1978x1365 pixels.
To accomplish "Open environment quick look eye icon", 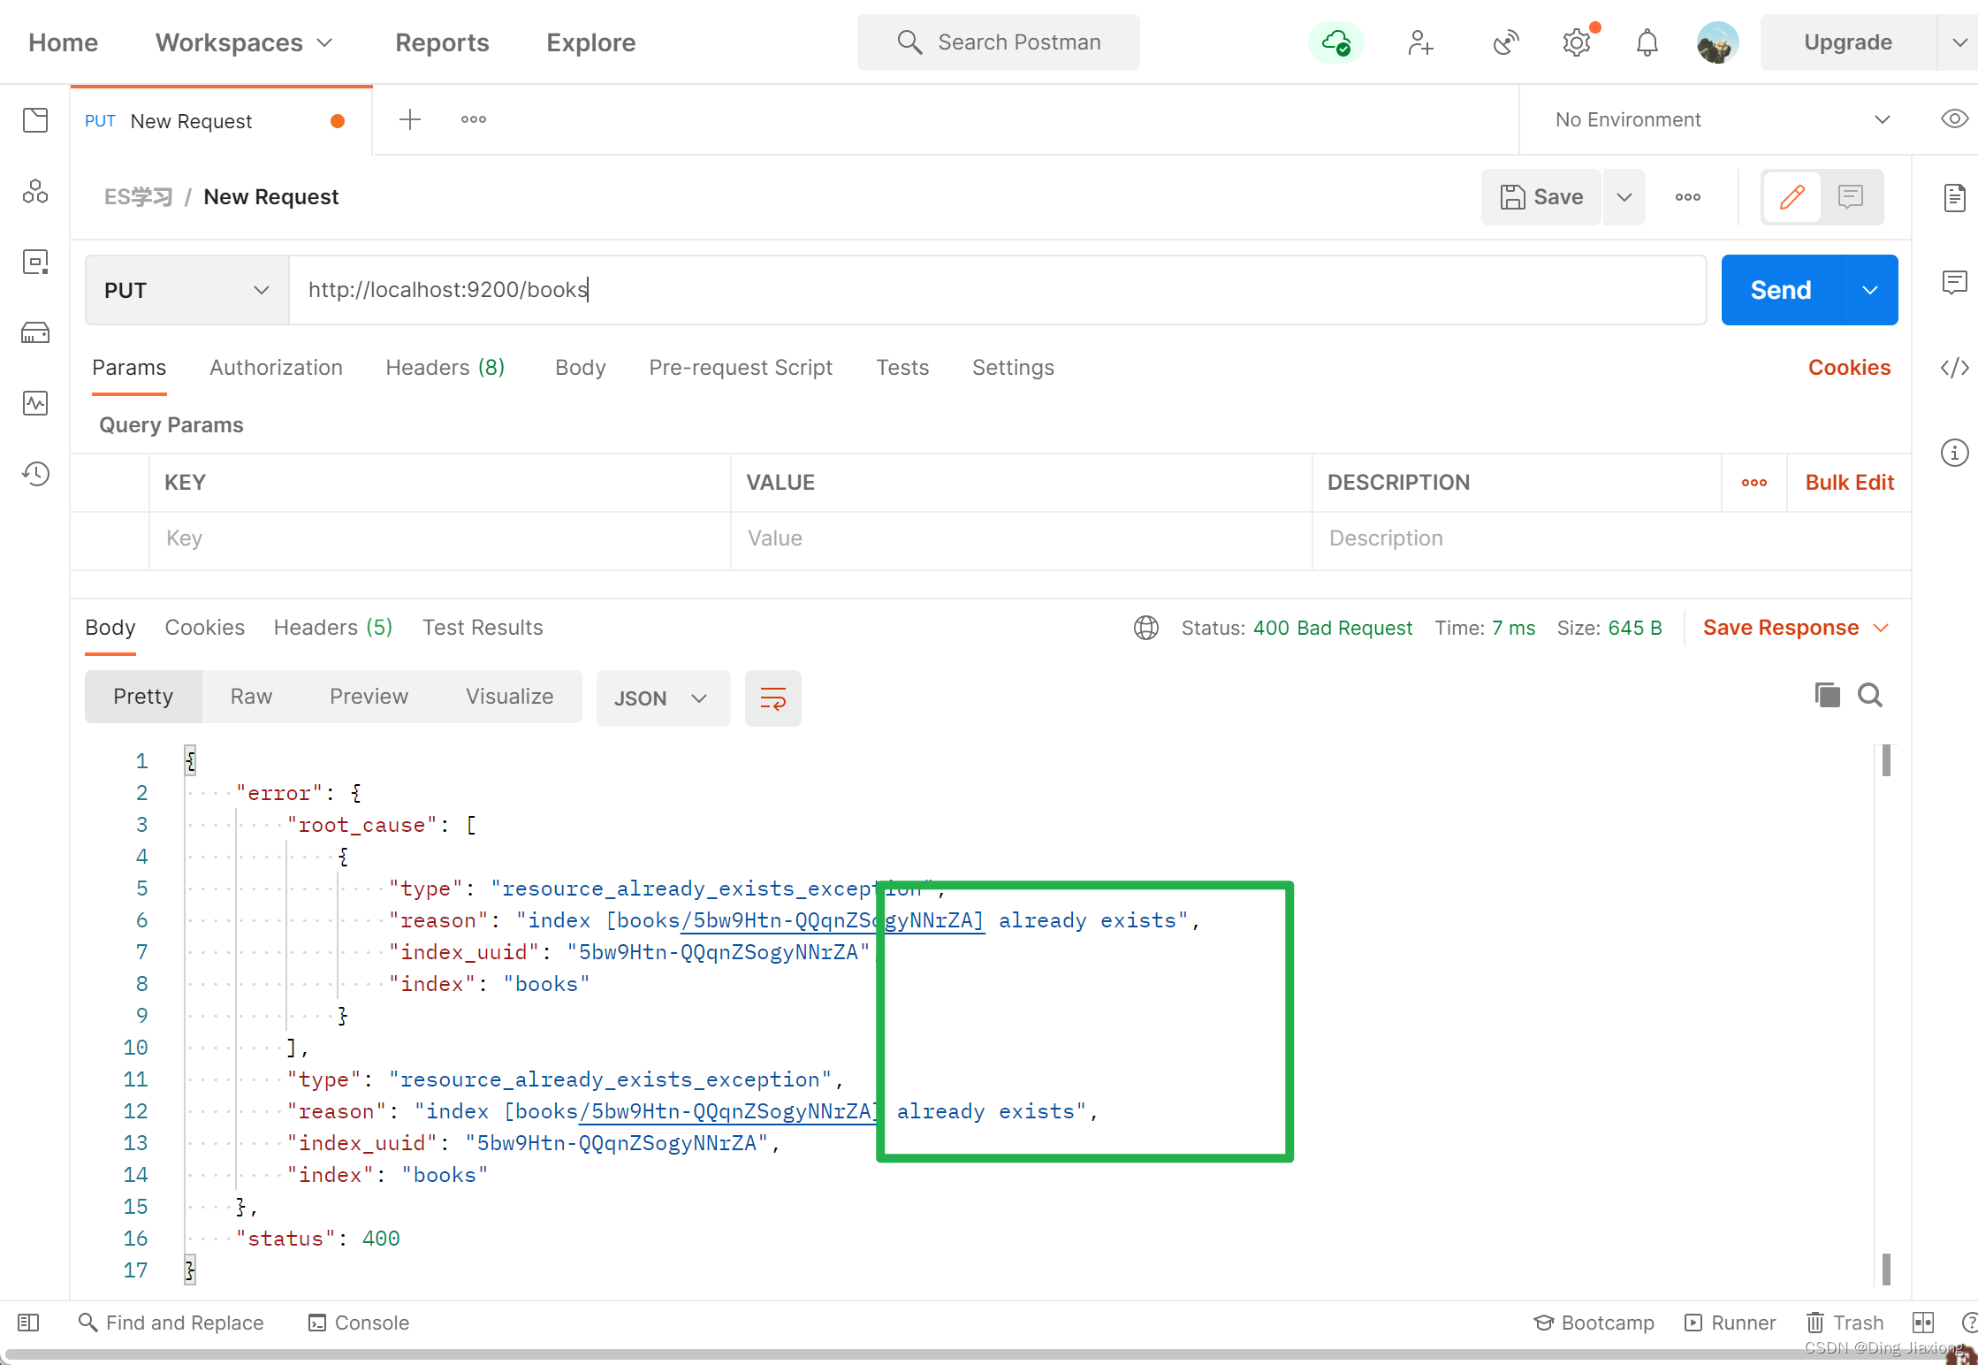I will coord(1954,119).
